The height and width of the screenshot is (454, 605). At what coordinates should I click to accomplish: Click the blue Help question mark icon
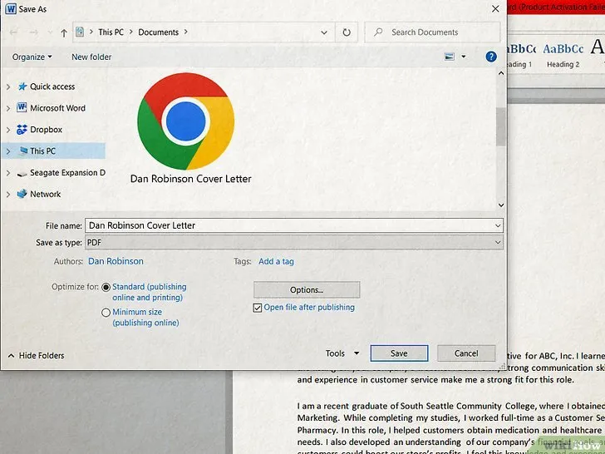pyautogui.click(x=491, y=57)
